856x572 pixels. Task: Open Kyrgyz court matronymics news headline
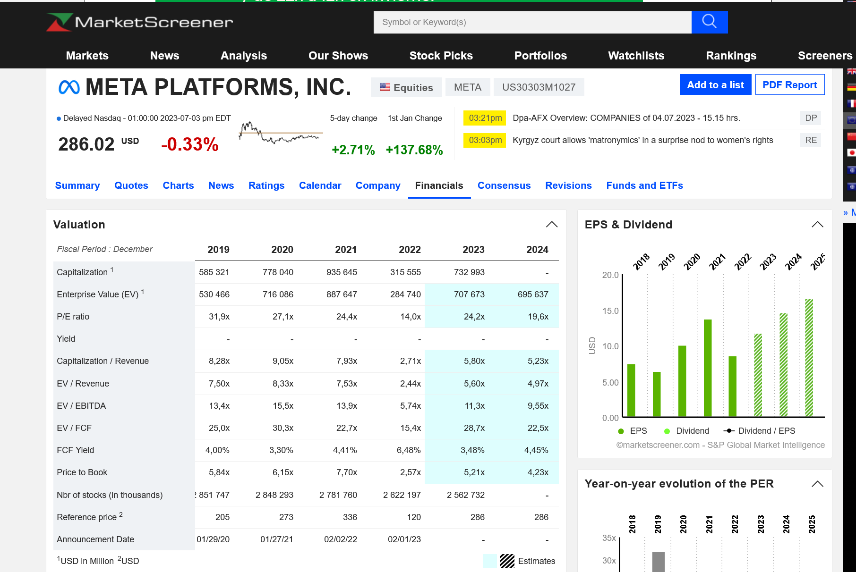pyautogui.click(x=642, y=140)
